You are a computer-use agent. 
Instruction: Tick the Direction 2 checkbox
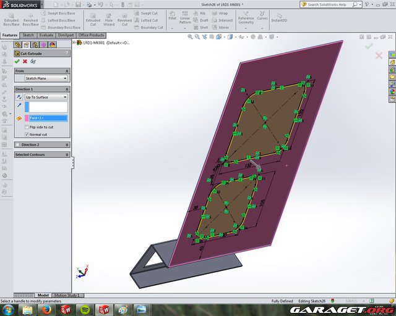pos(17,144)
